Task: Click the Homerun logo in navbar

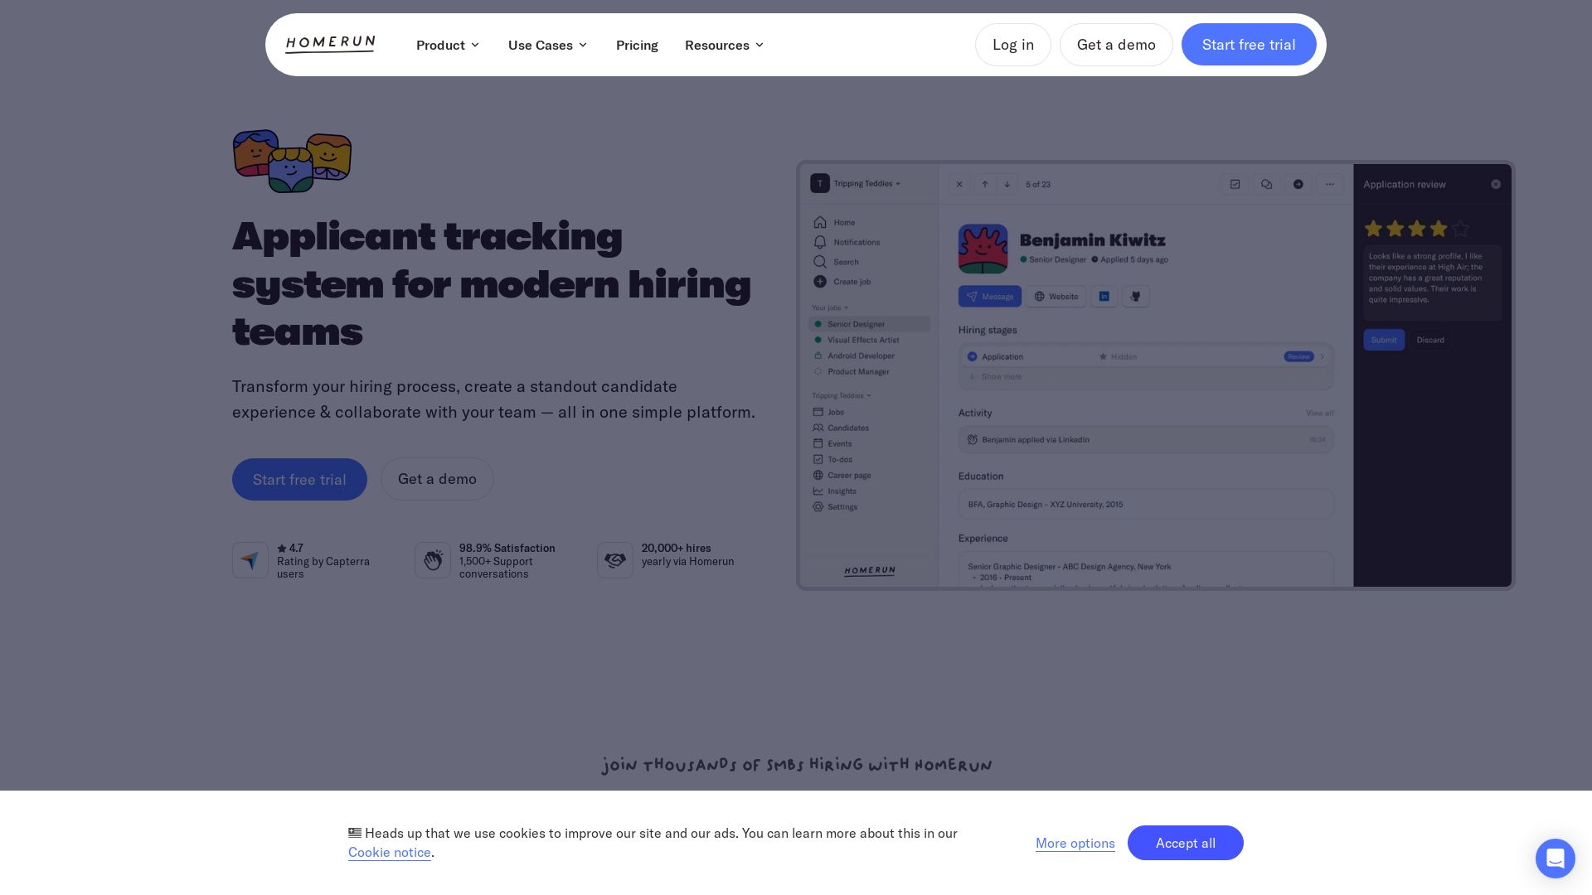Action: (330, 45)
